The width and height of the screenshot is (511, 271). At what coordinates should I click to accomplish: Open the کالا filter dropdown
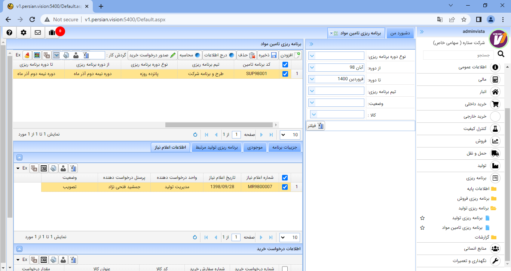[x=314, y=114]
